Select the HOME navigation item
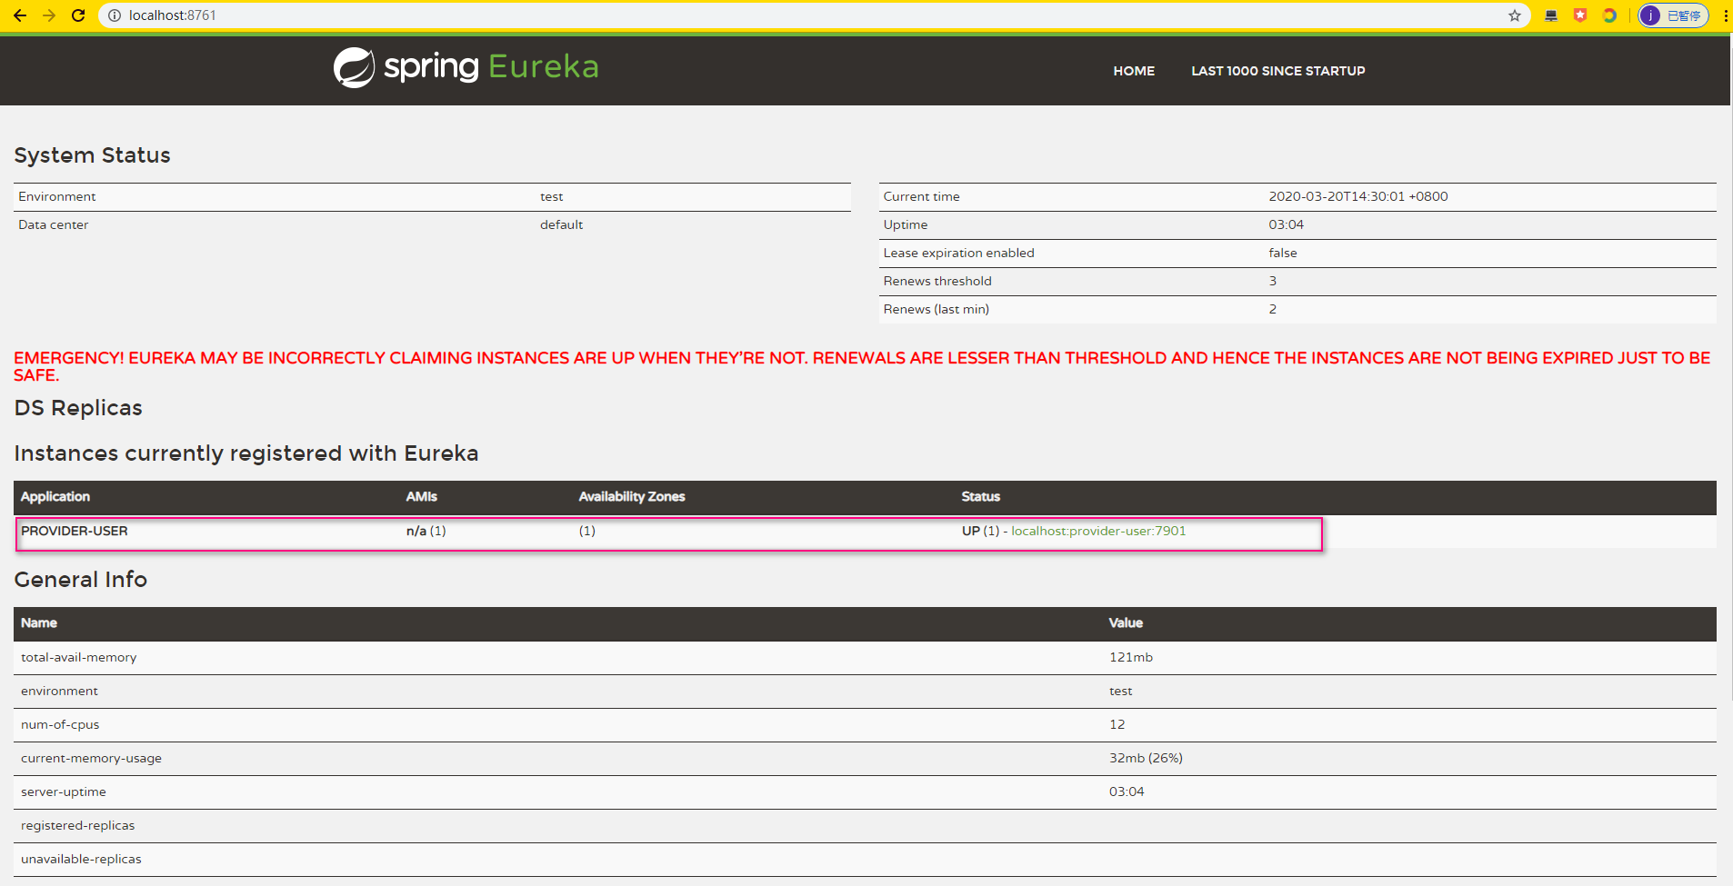Viewport: 1733px width, 886px height. point(1133,70)
